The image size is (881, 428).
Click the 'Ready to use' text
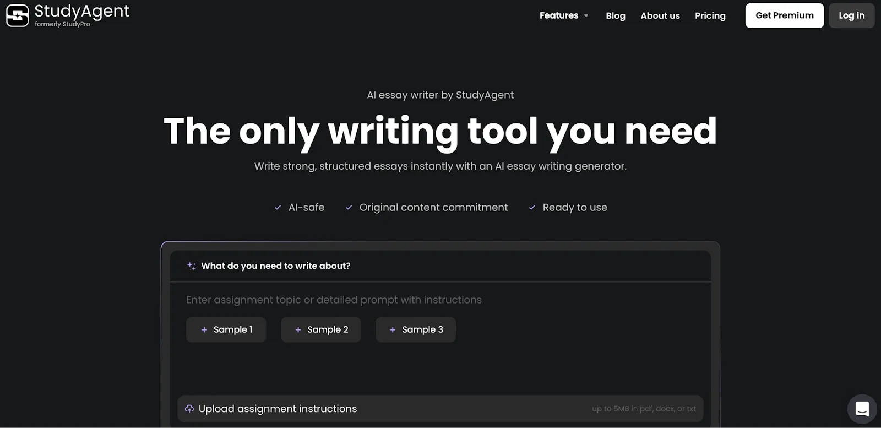coord(575,207)
